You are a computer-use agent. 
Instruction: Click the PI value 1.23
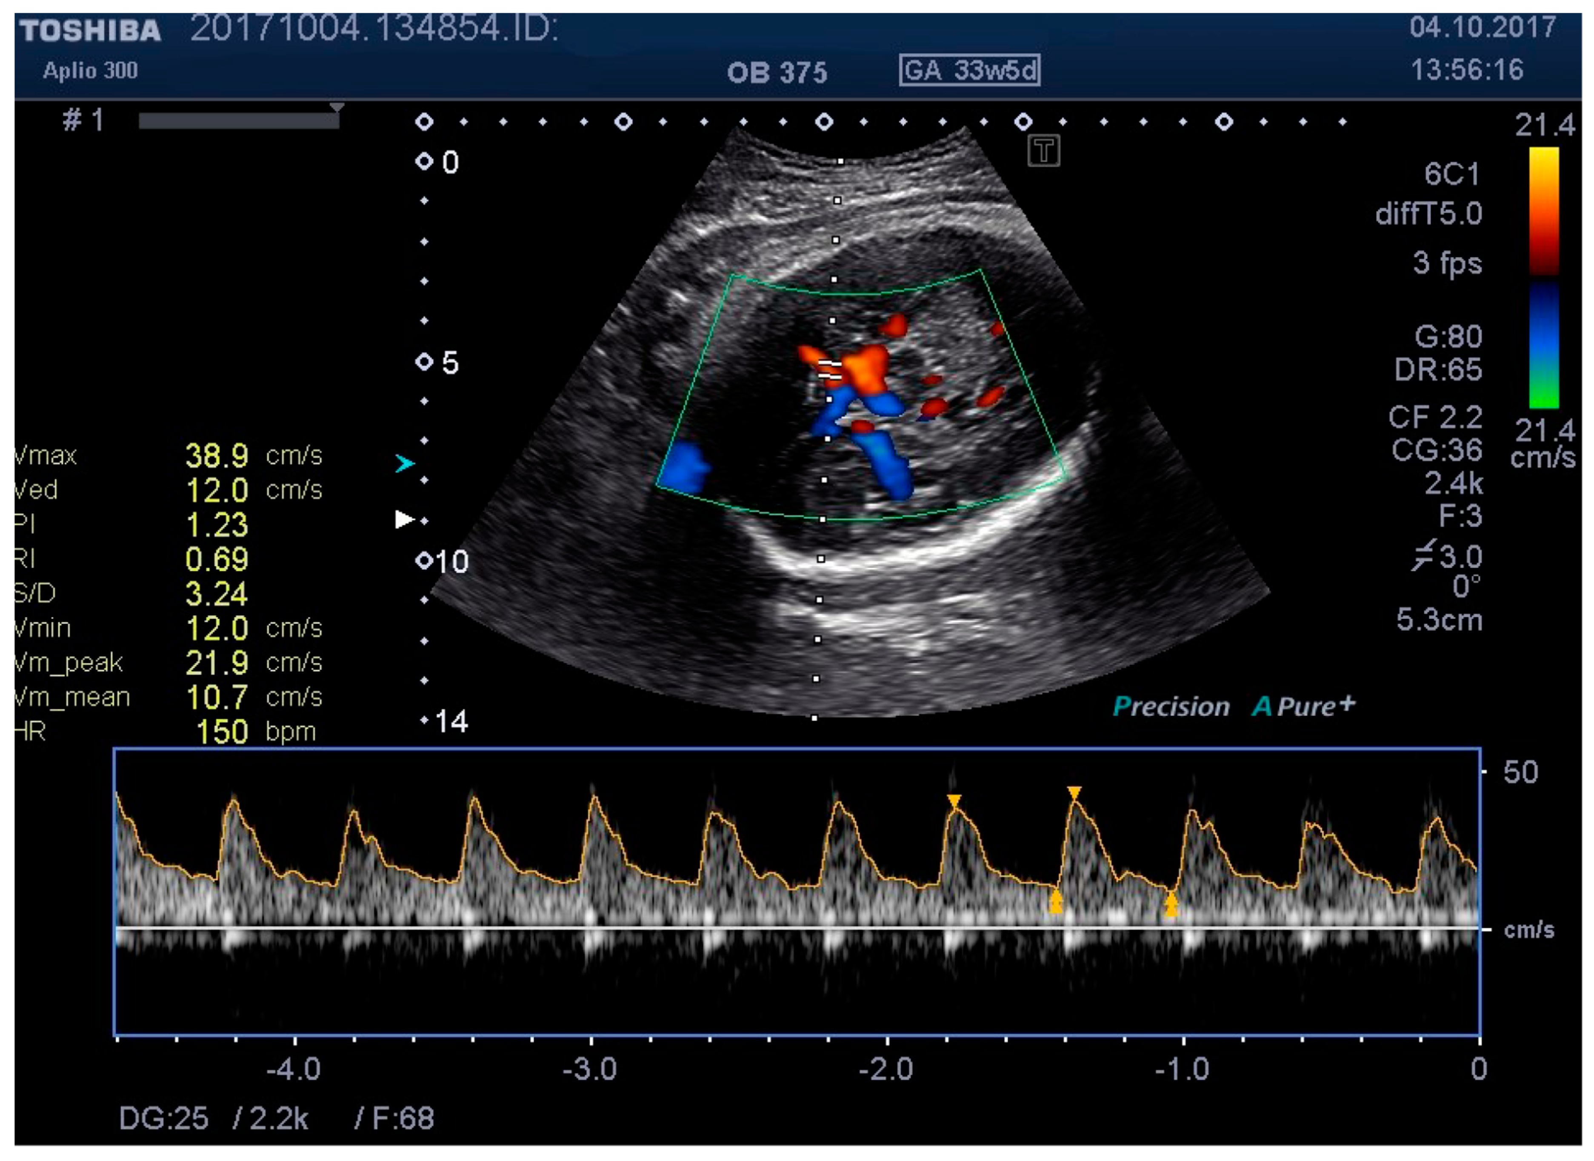click(x=217, y=524)
